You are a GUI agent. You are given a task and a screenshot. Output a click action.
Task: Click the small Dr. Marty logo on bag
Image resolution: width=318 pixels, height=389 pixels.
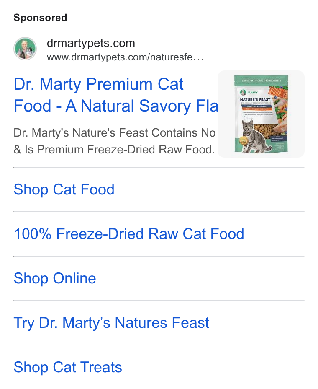pos(249,92)
